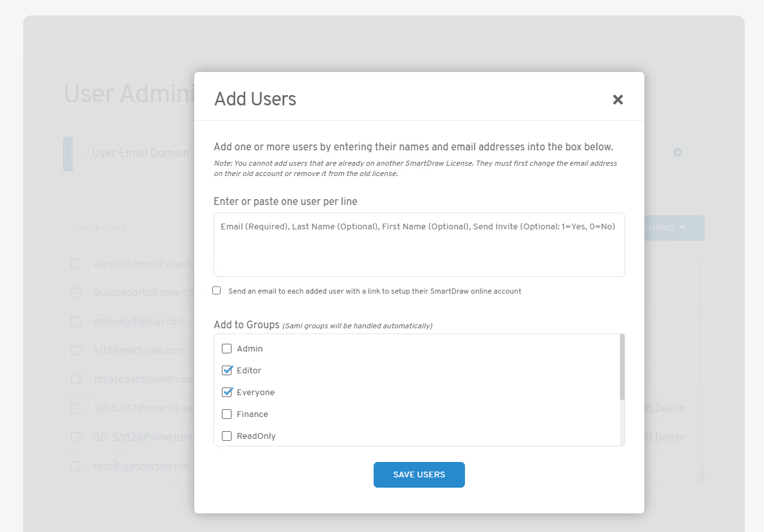This screenshot has height=532, width=764.
Task: Close the Add Users dialog
Action: tap(617, 100)
